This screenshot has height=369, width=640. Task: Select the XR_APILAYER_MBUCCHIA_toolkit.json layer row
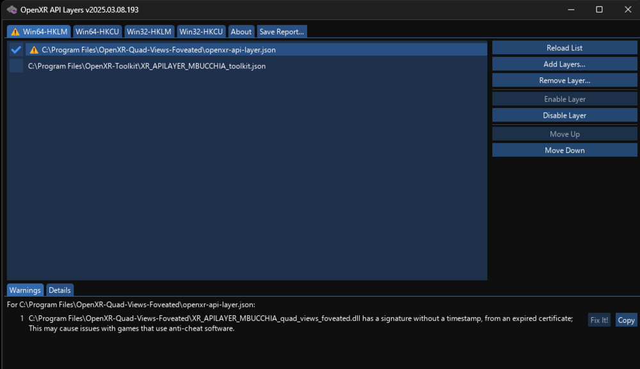(257, 66)
